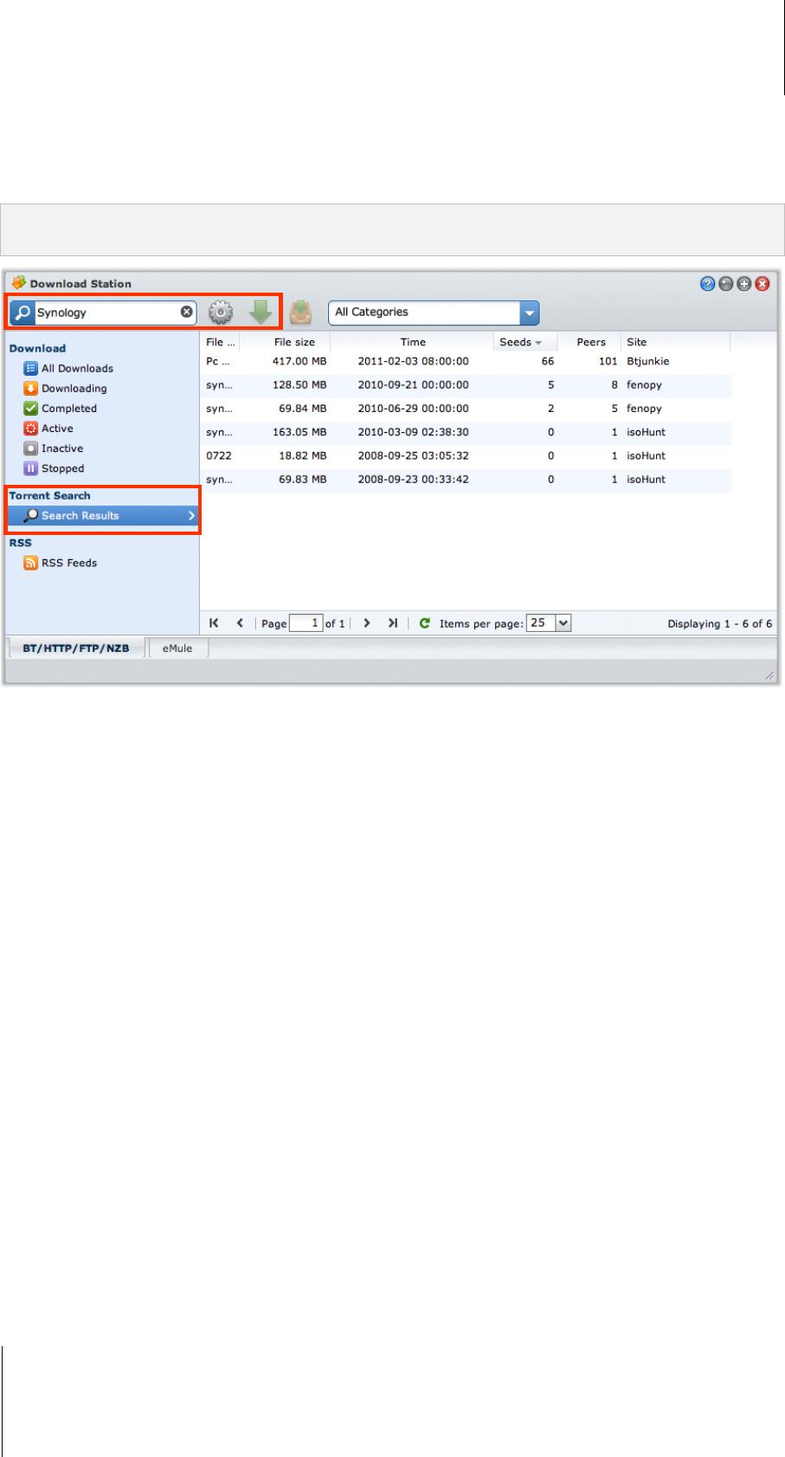Select the 69.84 MB fenopy result
The image size is (785, 1457).
[466, 408]
